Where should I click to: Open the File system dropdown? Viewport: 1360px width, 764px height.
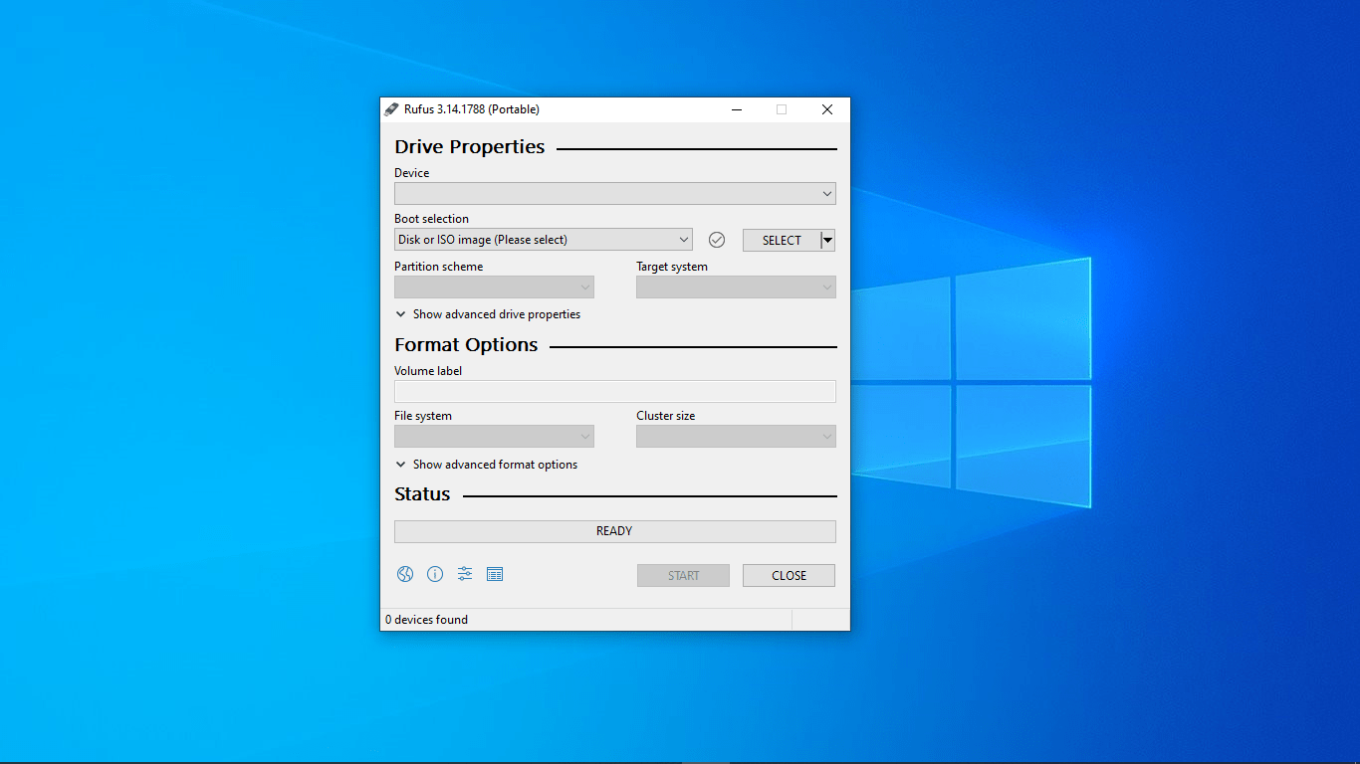coord(494,436)
